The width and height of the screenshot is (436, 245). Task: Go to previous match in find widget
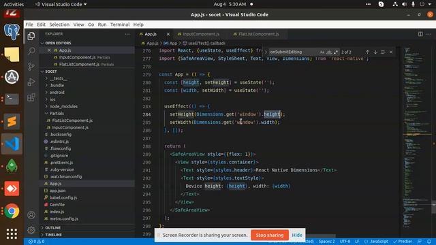point(367,52)
